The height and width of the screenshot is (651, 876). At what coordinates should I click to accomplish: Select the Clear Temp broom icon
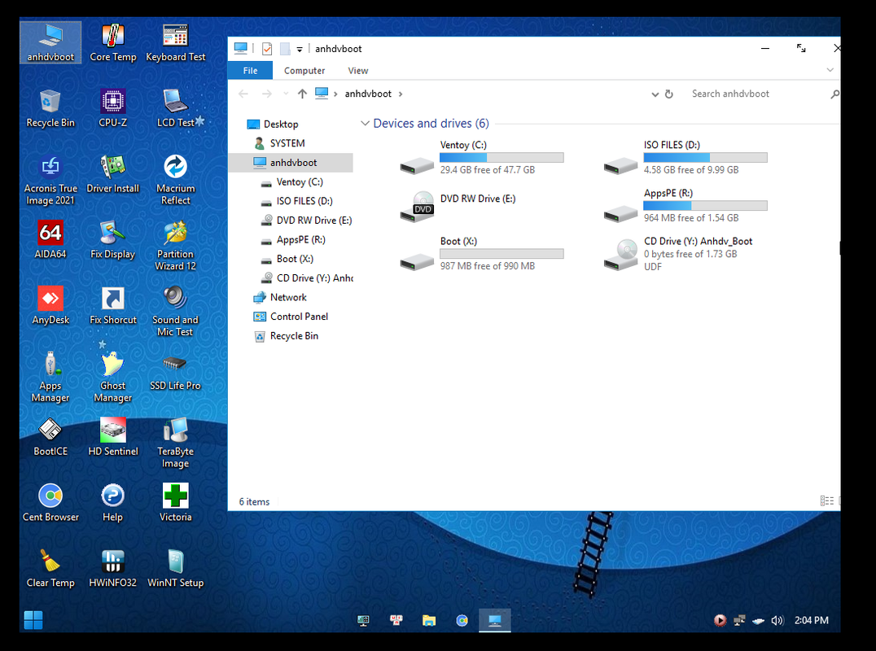coord(50,568)
